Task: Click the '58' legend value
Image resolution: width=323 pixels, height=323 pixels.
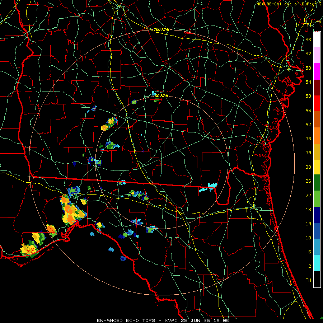Action: [x=308, y=68]
